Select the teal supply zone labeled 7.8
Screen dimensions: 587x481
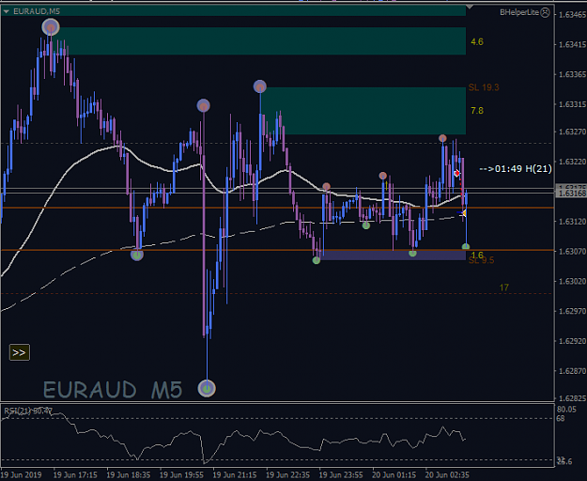[363, 111]
